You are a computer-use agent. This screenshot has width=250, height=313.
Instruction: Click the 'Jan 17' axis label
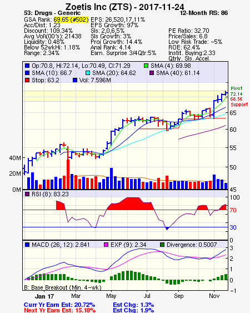click(x=44, y=296)
